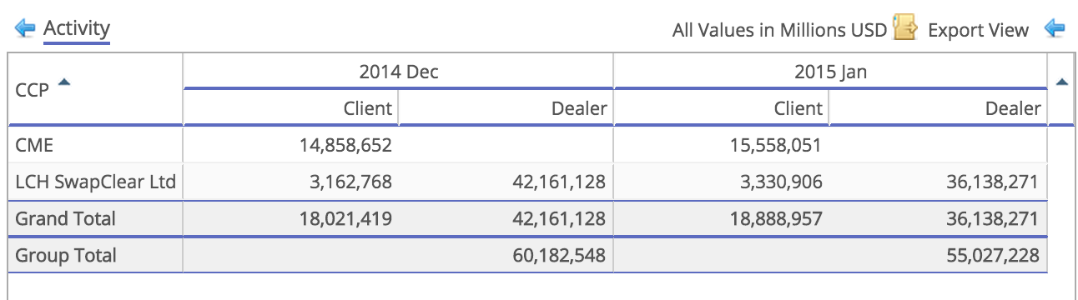The width and height of the screenshot is (1078, 300).
Task: Click the Group Total row label
Action: (x=66, y=255)
